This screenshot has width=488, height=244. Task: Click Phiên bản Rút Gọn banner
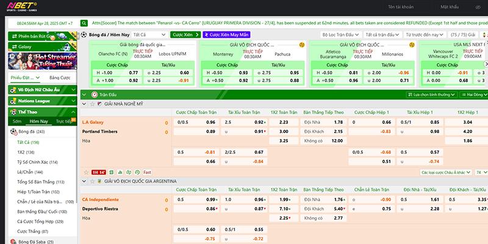click(x=42, y=37)
